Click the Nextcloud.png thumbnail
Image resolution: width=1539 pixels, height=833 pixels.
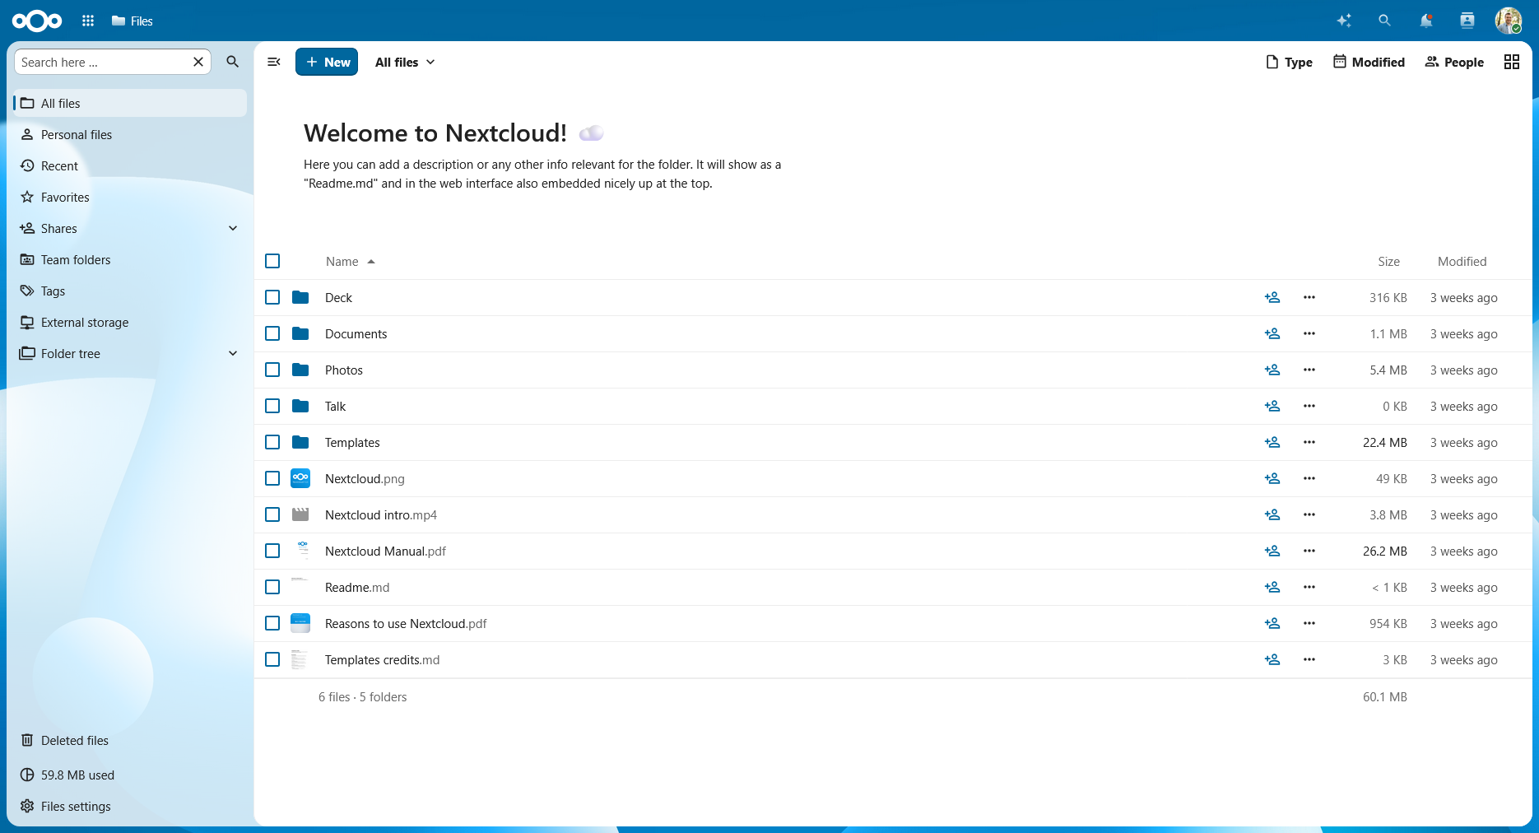300,478
